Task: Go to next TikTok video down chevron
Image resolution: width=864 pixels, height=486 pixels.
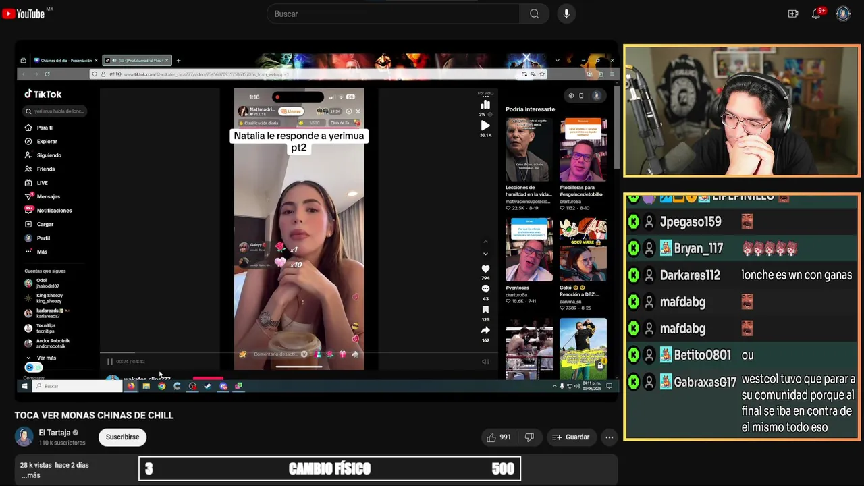Action: click(485, 254)
